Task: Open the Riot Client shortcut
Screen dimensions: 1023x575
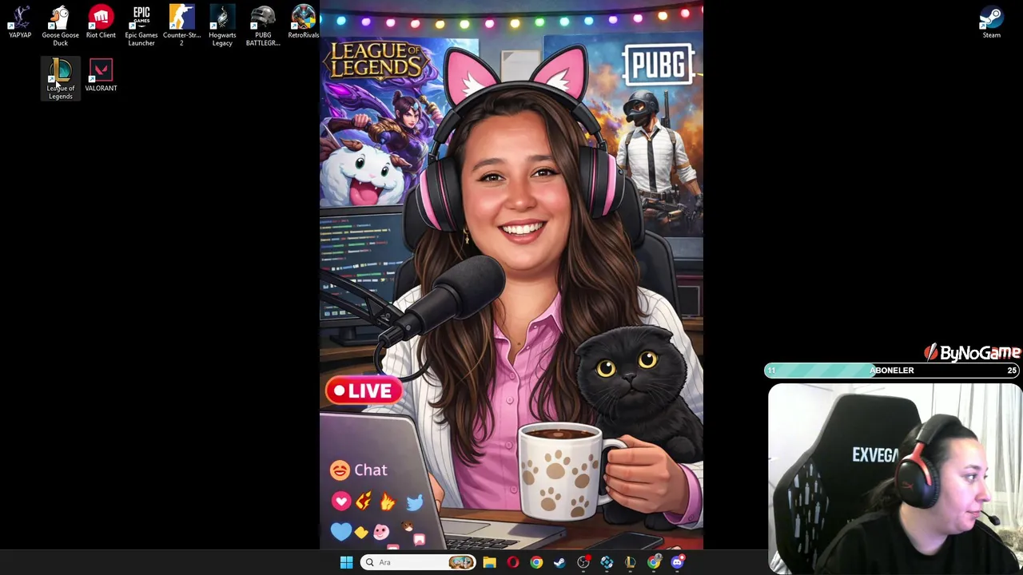Action: click(x=101, y=22)
